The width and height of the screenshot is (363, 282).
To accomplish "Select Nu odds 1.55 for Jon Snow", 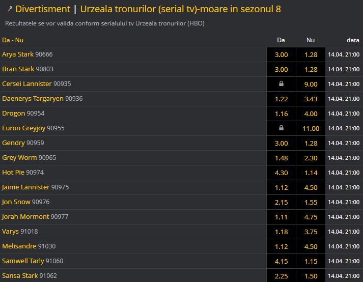I will 311,202.
